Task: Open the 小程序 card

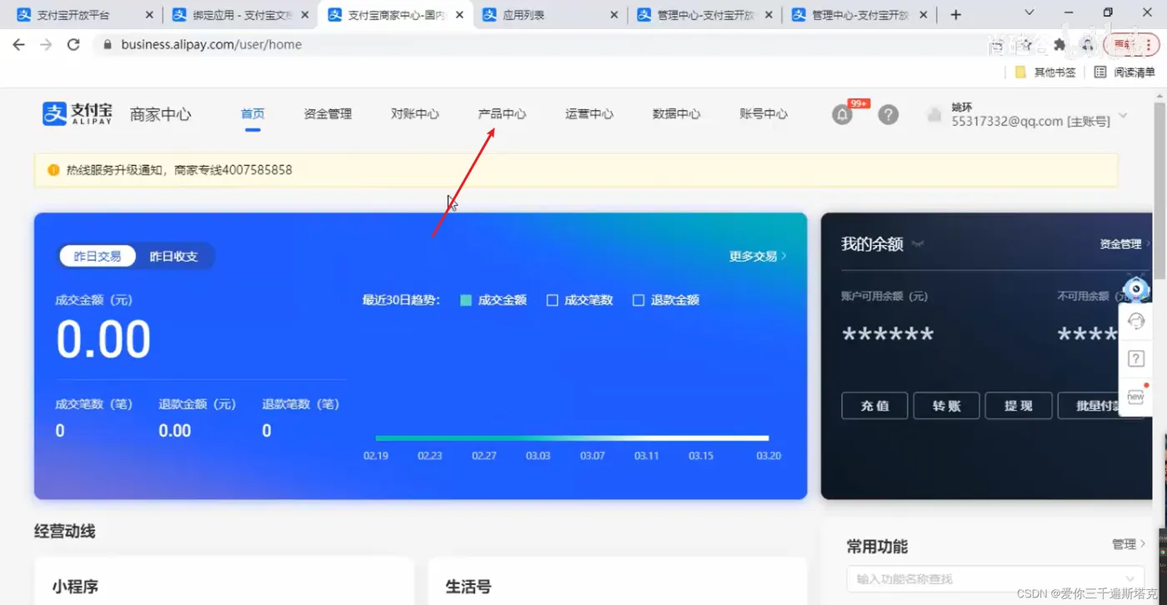Action: pos(224,581)
